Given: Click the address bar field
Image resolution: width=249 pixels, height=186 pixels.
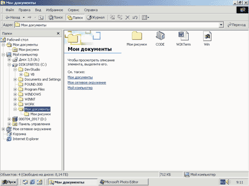Looking at the screenshot, I should point(117,25).
